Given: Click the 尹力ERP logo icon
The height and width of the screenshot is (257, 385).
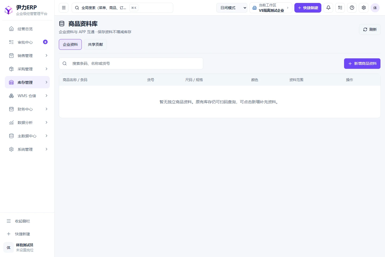Looking at the screenshot, I should 9,10.
